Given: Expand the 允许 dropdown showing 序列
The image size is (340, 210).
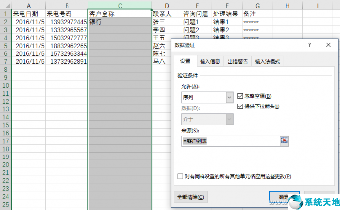Looking at the screenshot, I should pyautogui.click(x=229, y=98).
